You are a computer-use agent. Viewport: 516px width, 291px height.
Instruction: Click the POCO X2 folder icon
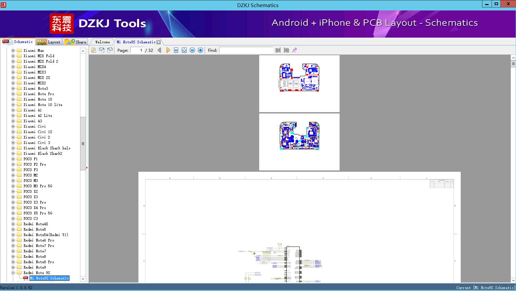pyautogui.click(x=19, y=191)
